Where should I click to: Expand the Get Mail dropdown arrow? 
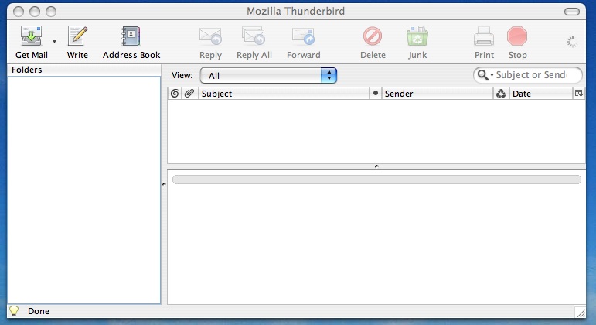54,41
